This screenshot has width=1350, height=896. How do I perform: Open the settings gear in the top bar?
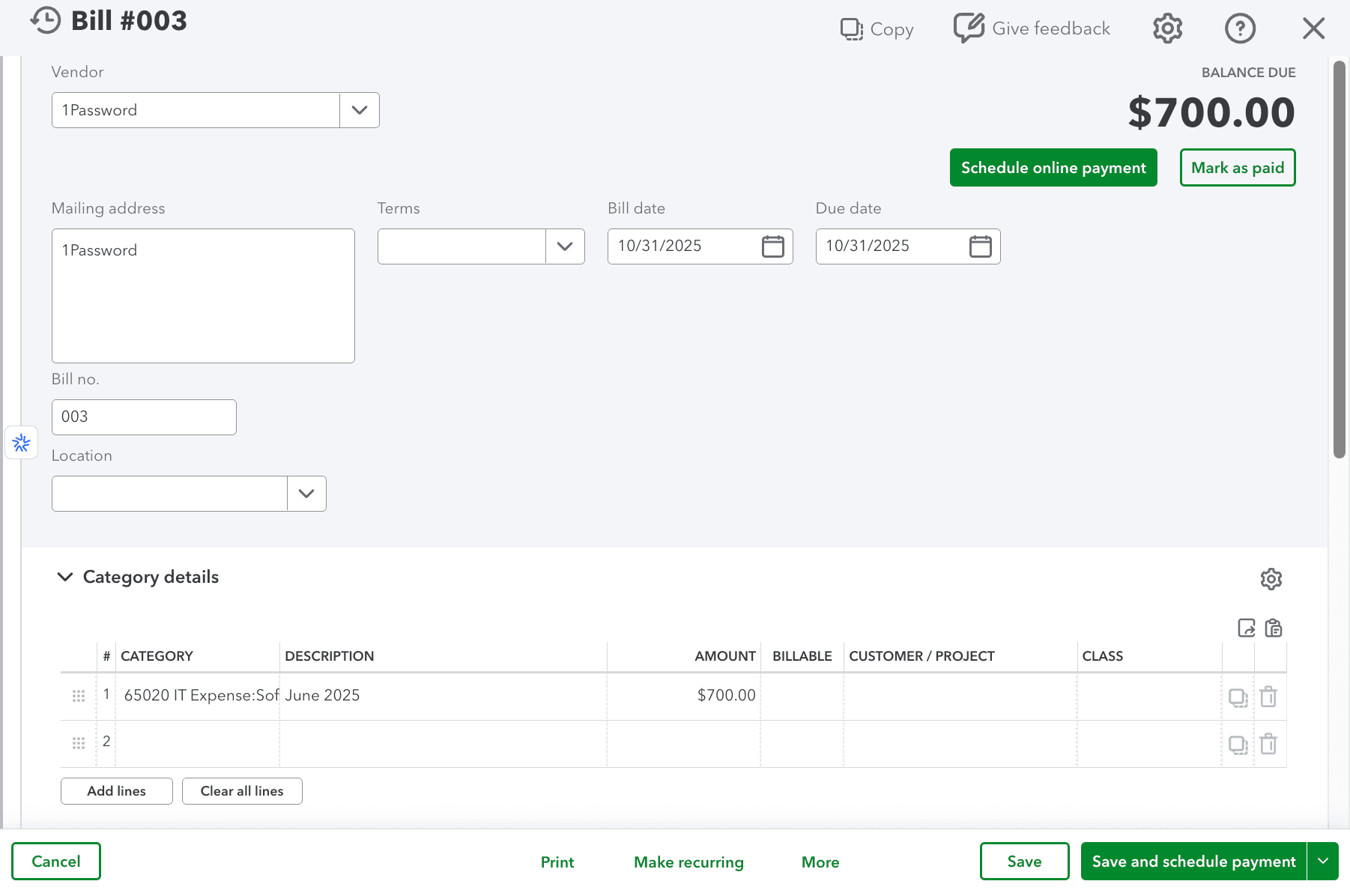[x=1166, y=28]
